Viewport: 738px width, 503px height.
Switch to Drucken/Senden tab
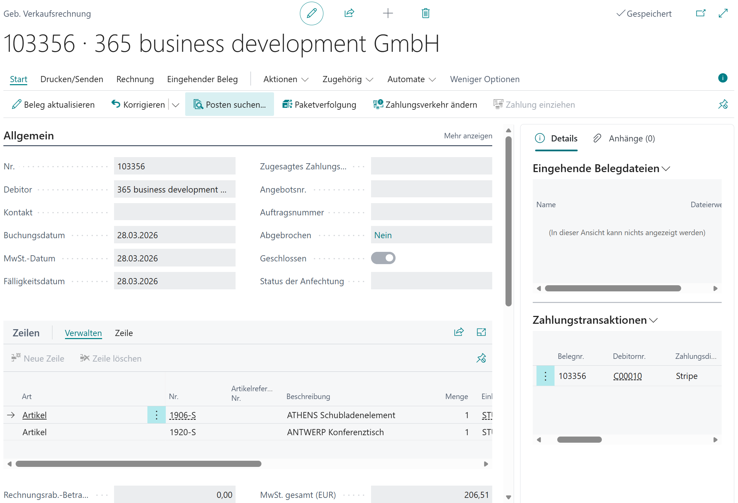click(x=71, y=79)
